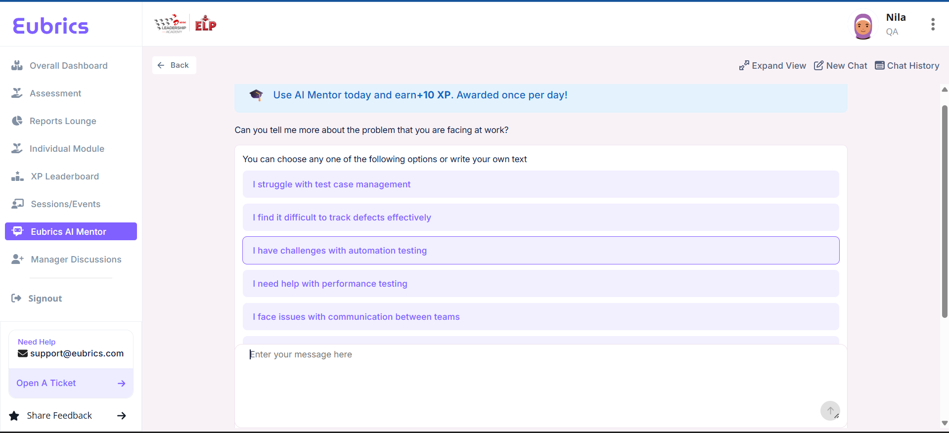Click the support@eubrics.com email link
Image resolution: width=949 pixels, height=433 pixels.
[77, 353]
